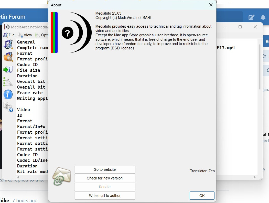Click the RGB color bar image
The height and width of the screenshot is (203, 269).
point(54,33)
